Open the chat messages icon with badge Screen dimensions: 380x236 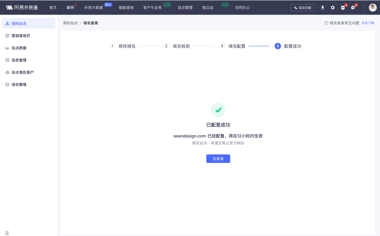click(353, 7)
